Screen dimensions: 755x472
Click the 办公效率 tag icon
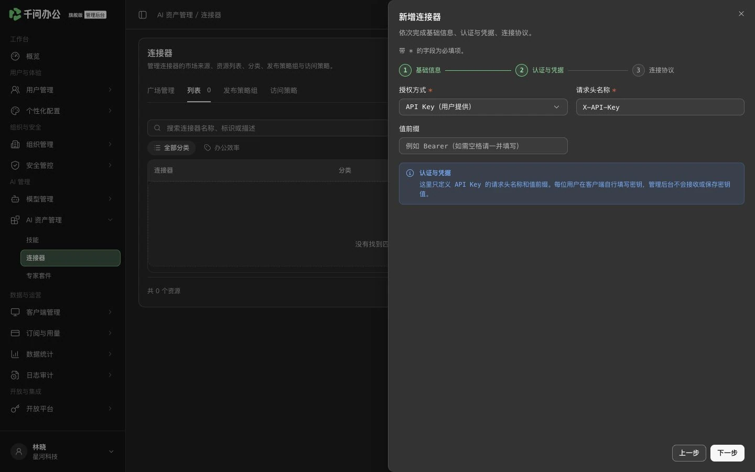tap(208, 148)
